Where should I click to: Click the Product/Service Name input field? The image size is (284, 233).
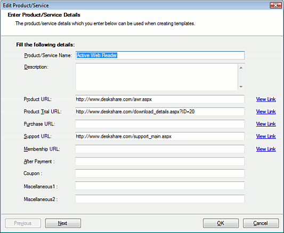pyautogui.click(x=160, y=55)
